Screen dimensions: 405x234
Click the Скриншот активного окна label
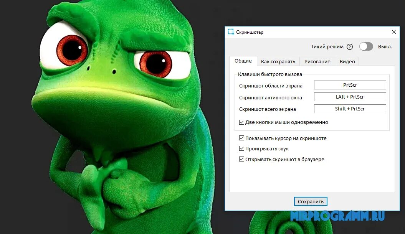coord(270,97)
